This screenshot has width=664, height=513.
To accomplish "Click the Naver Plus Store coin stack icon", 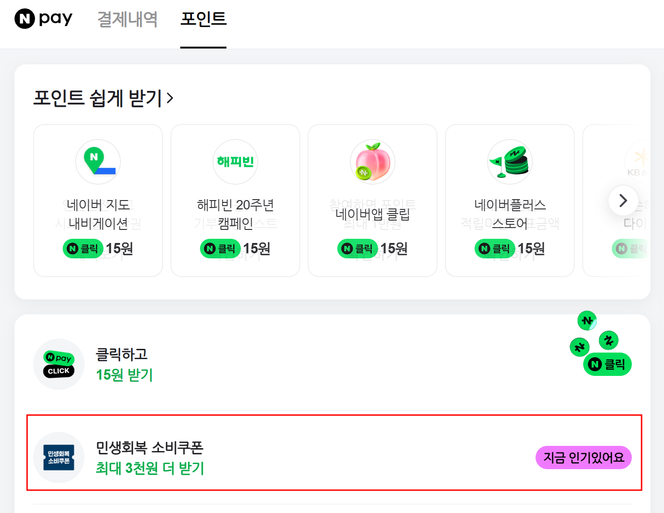I will pos(509,162).
